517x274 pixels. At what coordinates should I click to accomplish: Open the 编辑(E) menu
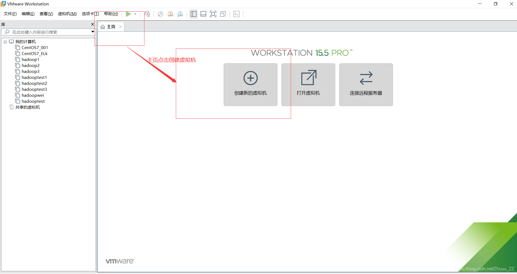(28, 14)
